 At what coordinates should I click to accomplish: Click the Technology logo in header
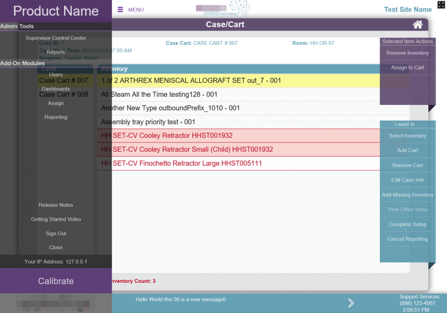coord(223,8)
